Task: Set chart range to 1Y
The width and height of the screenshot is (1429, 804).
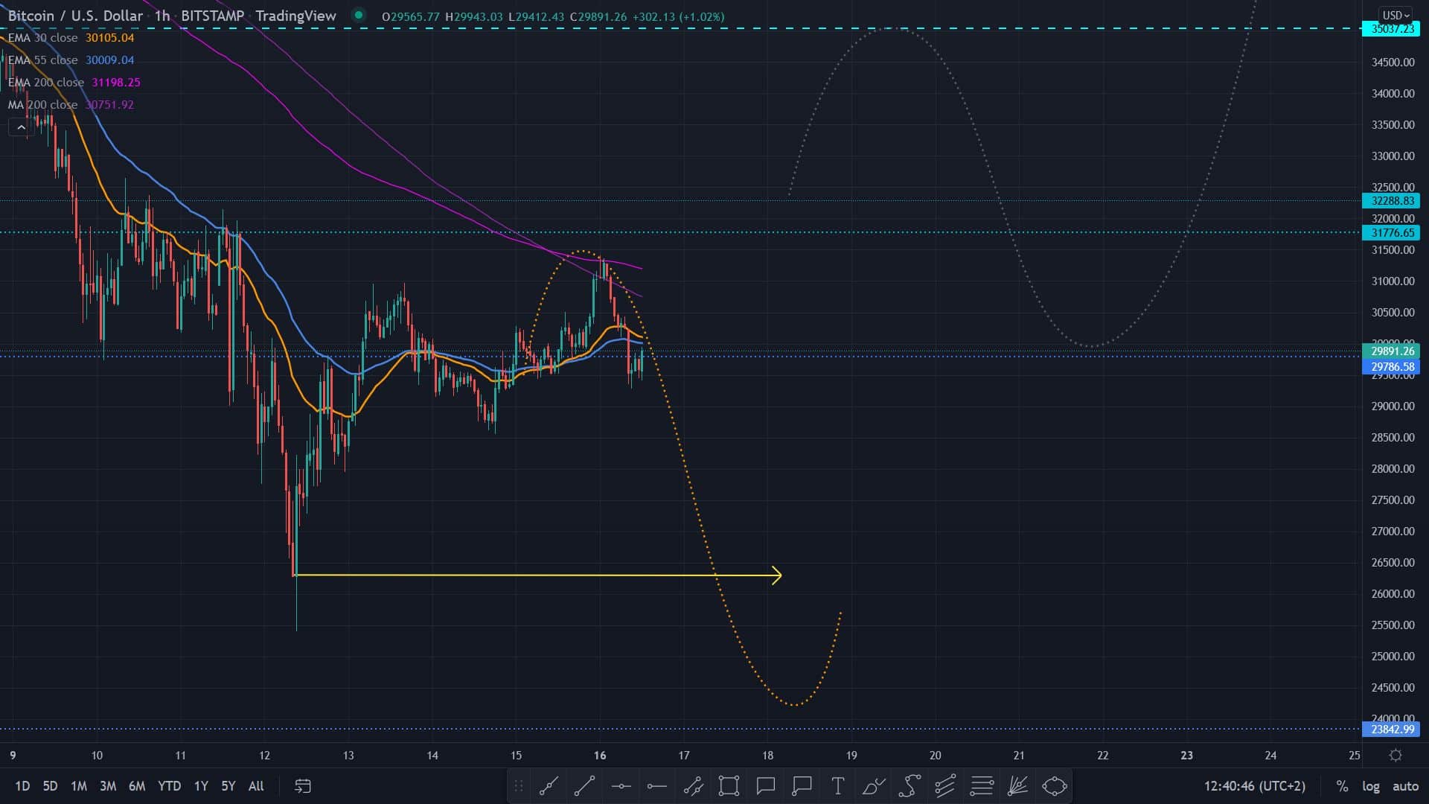Action: point(201,786)
